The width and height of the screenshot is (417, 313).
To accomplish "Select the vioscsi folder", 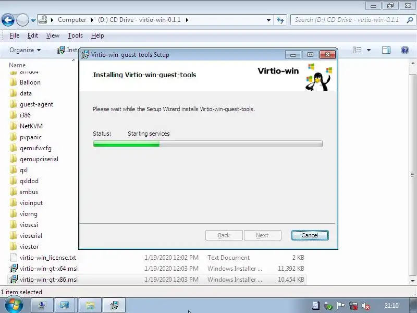I will pos(29,225).
